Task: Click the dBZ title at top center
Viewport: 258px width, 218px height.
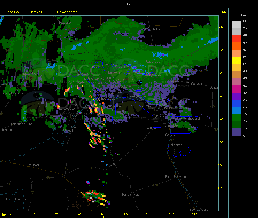Action: pos(129,4)
